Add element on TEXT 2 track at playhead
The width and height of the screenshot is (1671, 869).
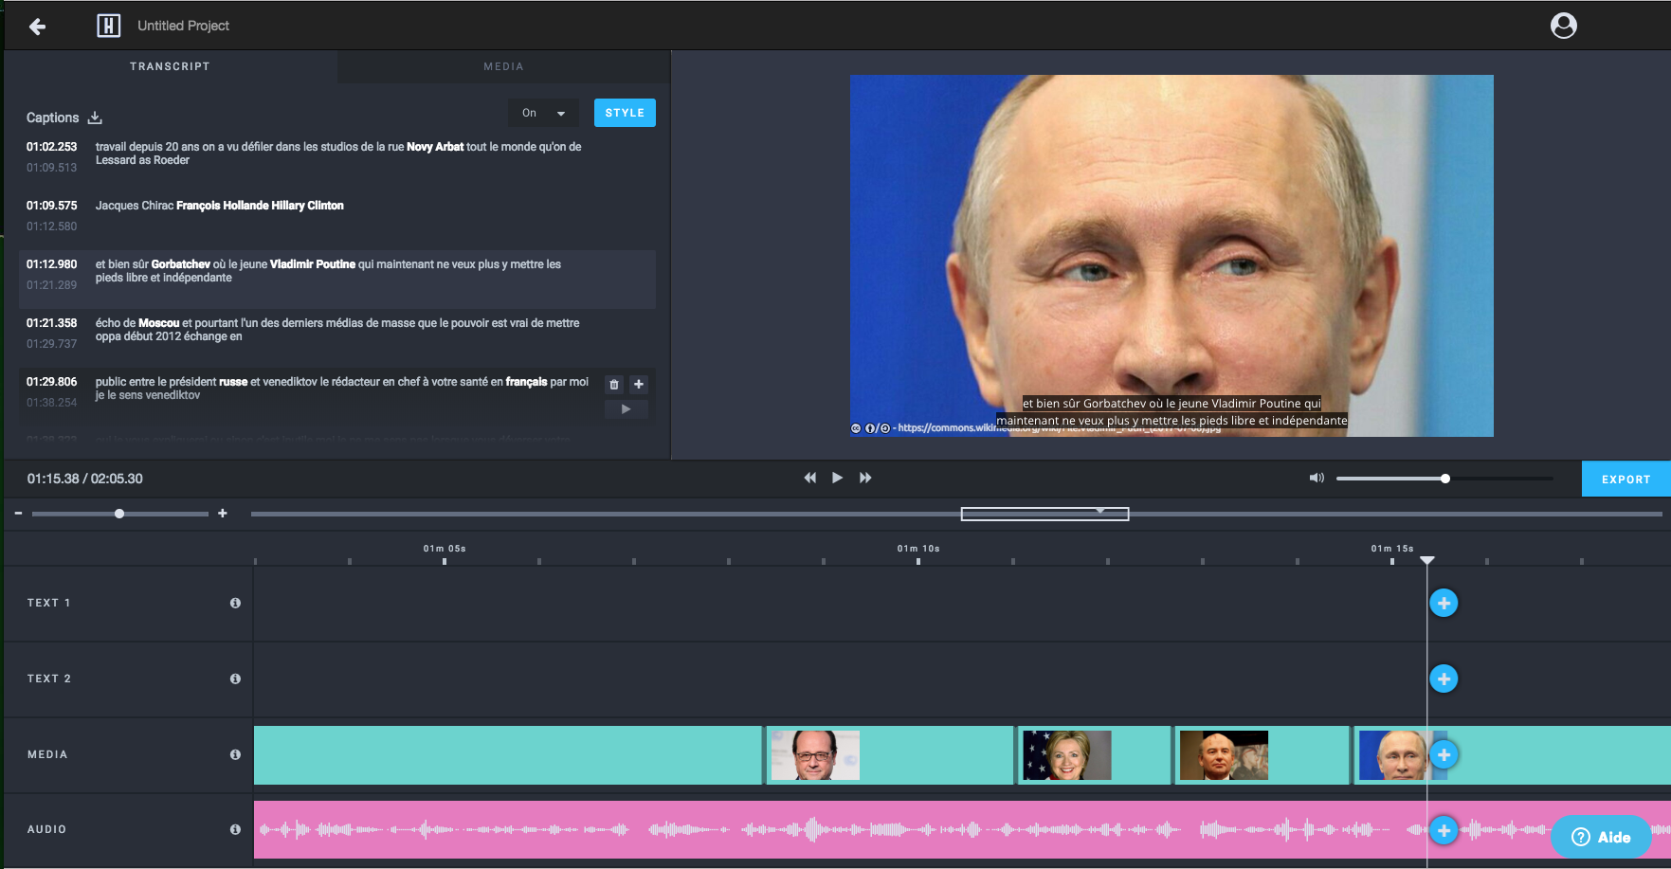pos(1444,679)
